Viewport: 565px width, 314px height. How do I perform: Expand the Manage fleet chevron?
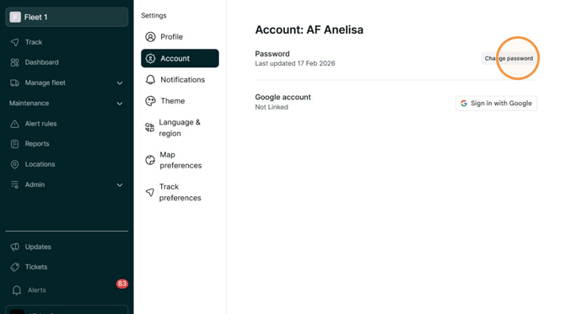(x=120, y=83)
